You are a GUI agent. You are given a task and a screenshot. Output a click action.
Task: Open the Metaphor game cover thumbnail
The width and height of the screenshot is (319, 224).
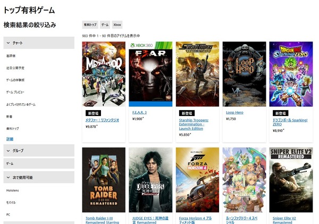pyautogui.click(x=104, y=74)
